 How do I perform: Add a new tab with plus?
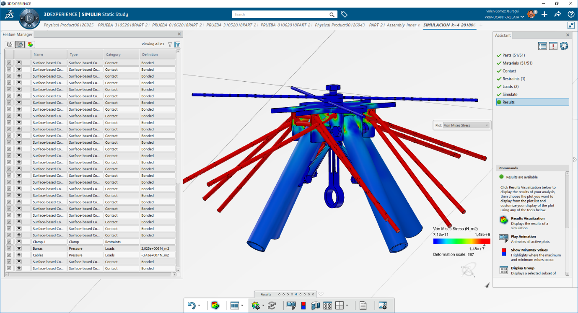point(481,25)
